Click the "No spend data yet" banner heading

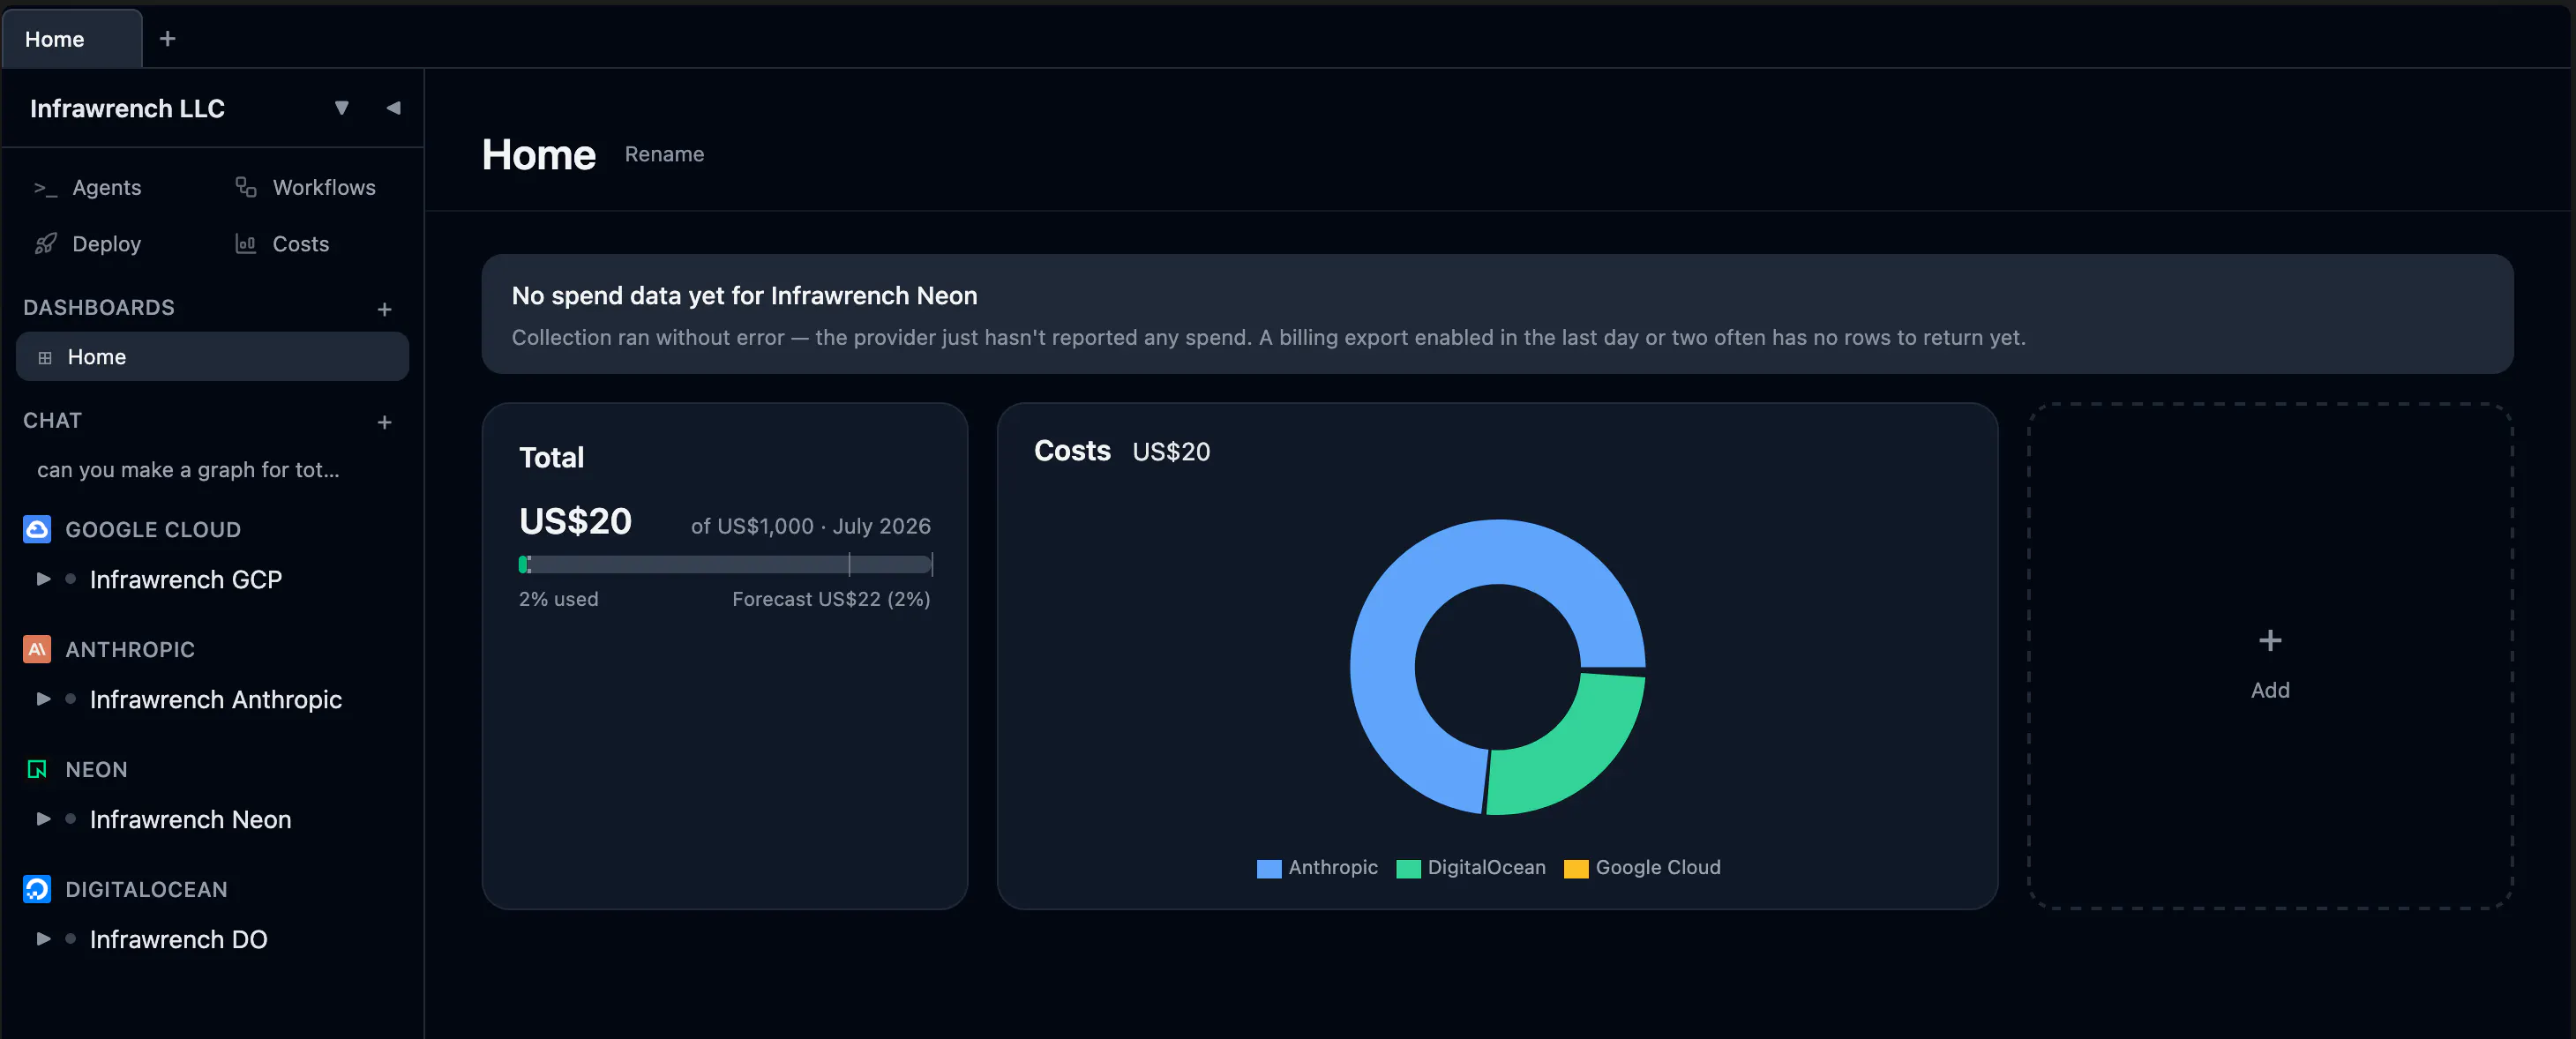(744, 296)
